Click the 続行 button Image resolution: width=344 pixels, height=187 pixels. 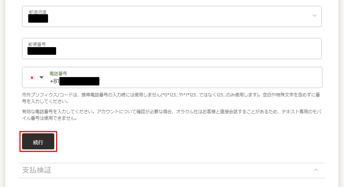pyautogui.click(x=38, y=142)
